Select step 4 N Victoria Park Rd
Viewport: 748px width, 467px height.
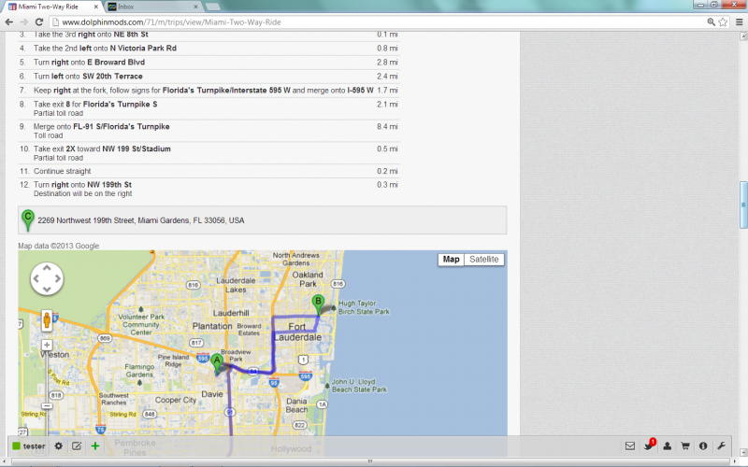(x=209, y=49)
